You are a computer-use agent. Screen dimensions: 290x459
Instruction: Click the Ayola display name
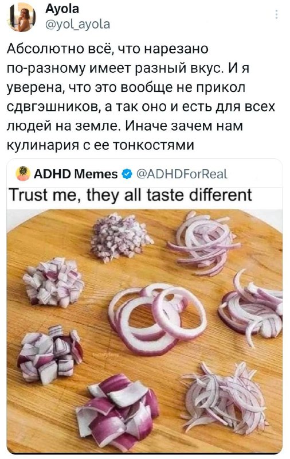pyautogui.click(x=62, y=9)
